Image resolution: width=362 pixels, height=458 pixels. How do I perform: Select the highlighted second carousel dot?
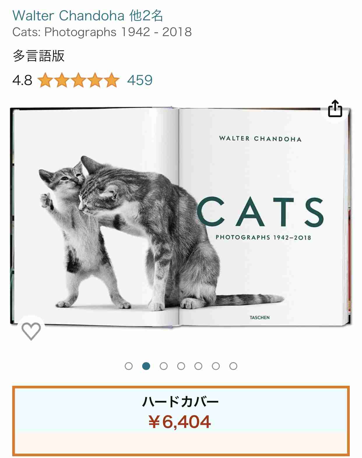point(146,366)
